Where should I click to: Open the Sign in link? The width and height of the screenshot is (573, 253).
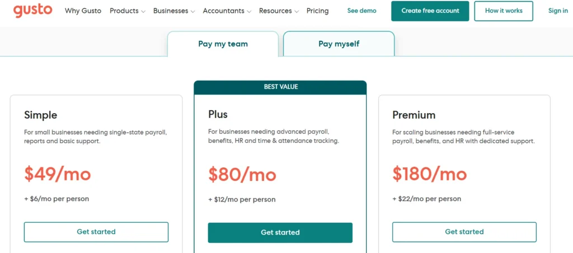(x=558, y=11)
